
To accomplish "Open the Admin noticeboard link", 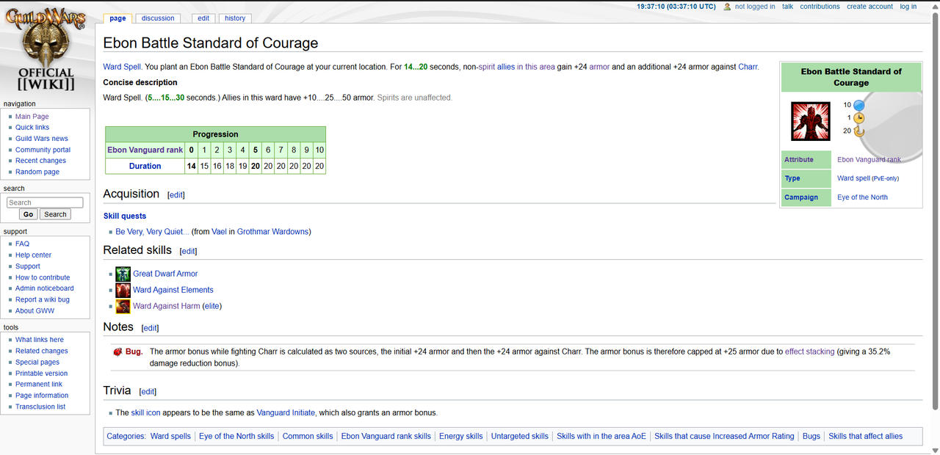I will (45, 288).
